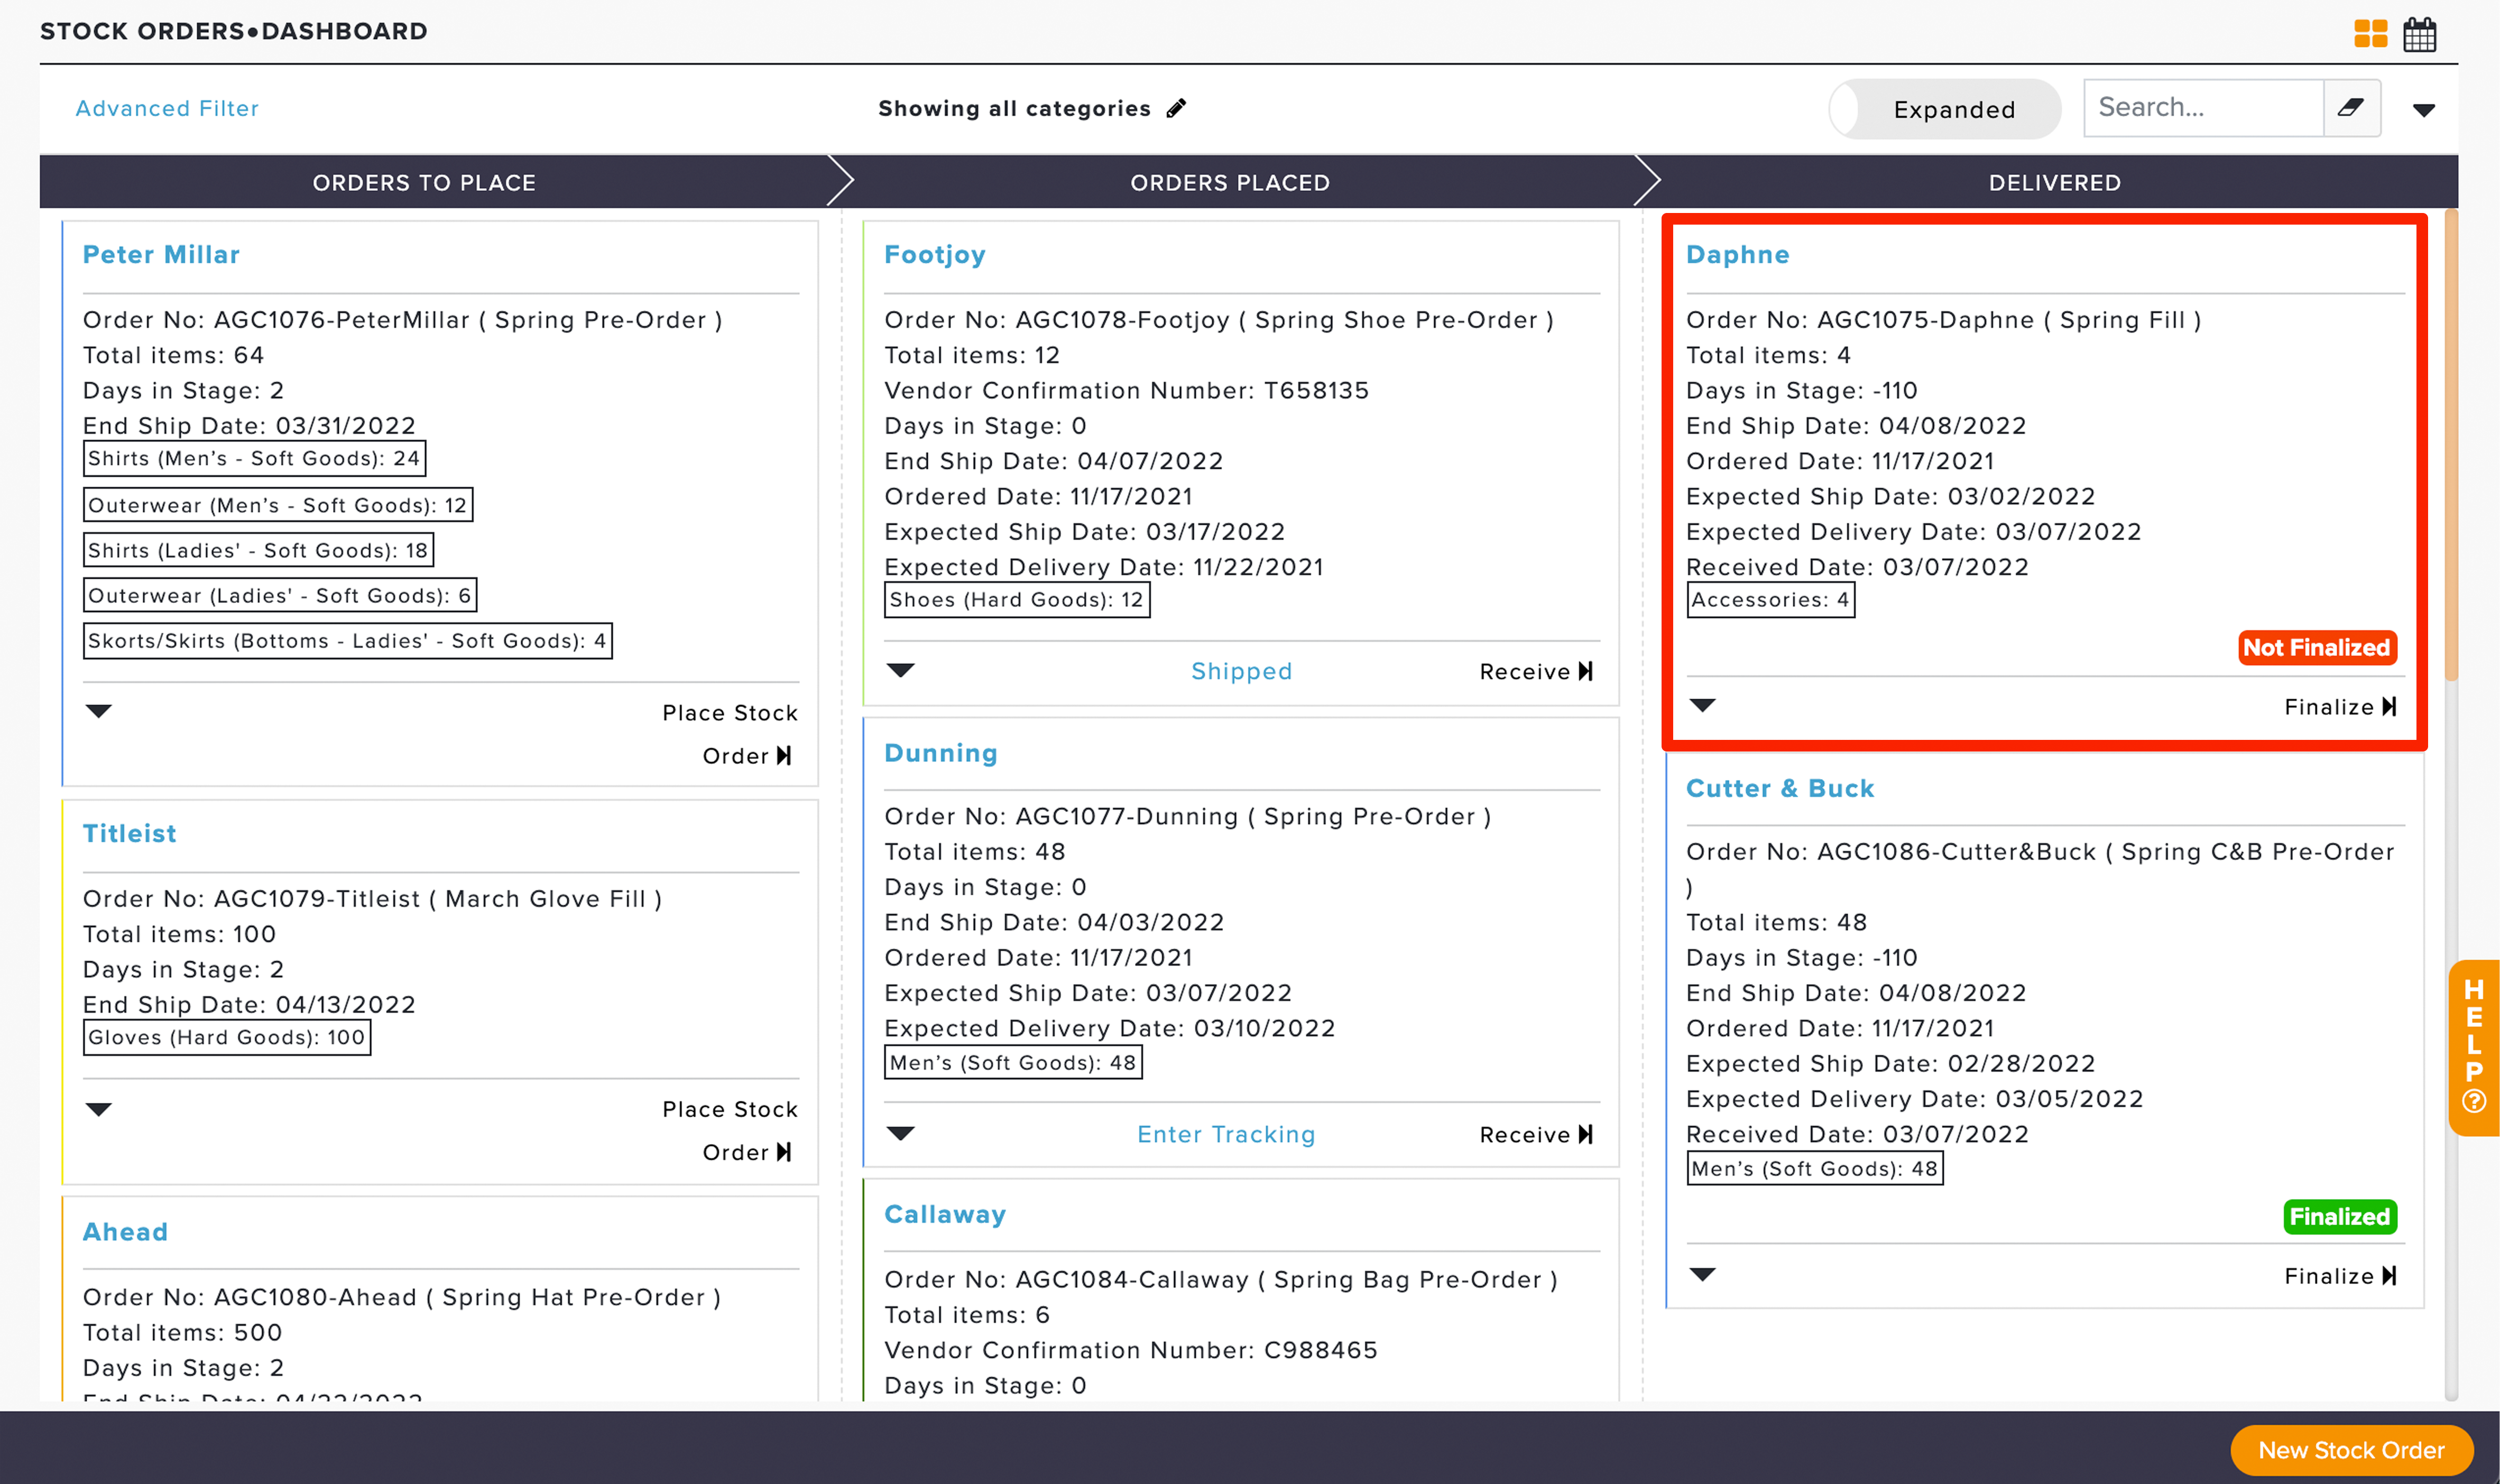Open the Shipped link on Footjoy card
This screenshot has height=1484, width=2500.
tap(1241, 671)
